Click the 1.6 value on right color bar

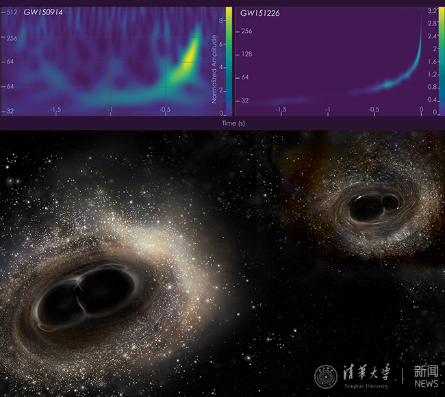433,62
